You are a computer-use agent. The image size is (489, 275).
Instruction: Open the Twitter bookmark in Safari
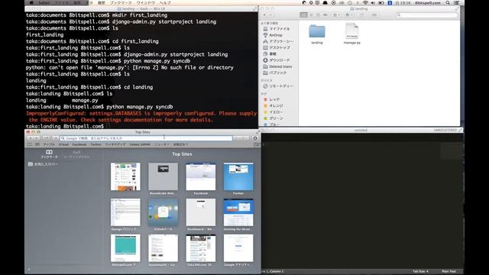[x=96, y=144]
